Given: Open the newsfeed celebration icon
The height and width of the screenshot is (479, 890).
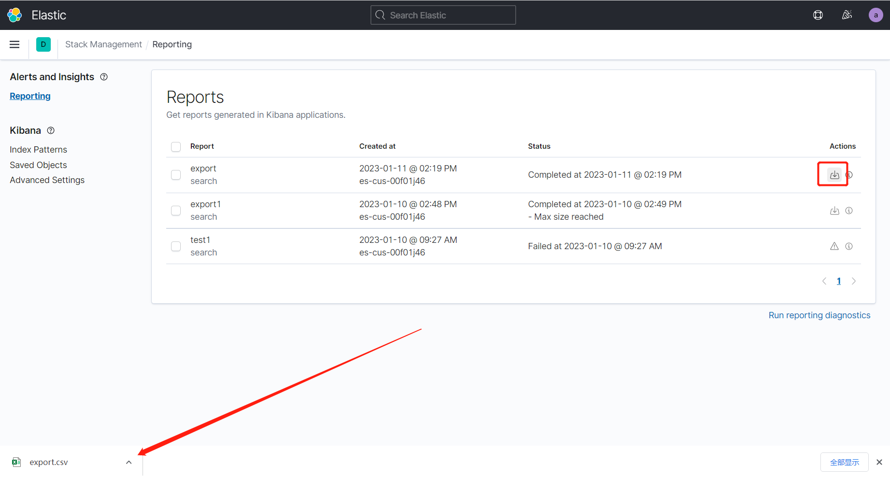Looking at the screenshot, I should 847,15.
